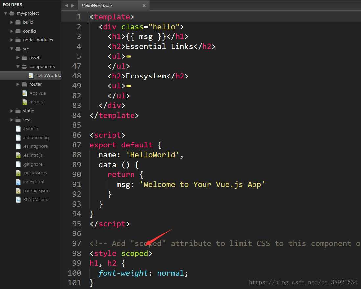Click the main.js file icon
The width and height of the screenshot is (361, 289).
click(x=25, y=102)
